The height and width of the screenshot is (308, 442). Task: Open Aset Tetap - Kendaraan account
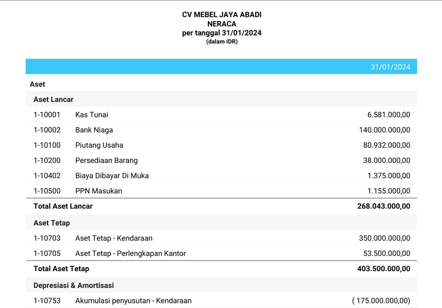click(x=114, y=238)
